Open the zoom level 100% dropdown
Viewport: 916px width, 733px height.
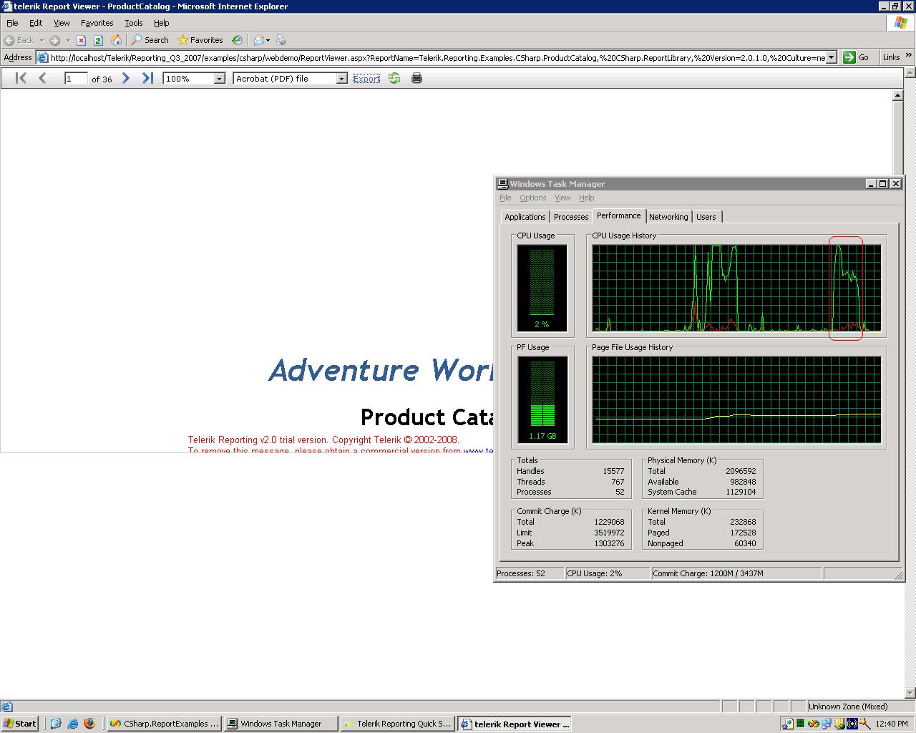click(x=220, y=79)
